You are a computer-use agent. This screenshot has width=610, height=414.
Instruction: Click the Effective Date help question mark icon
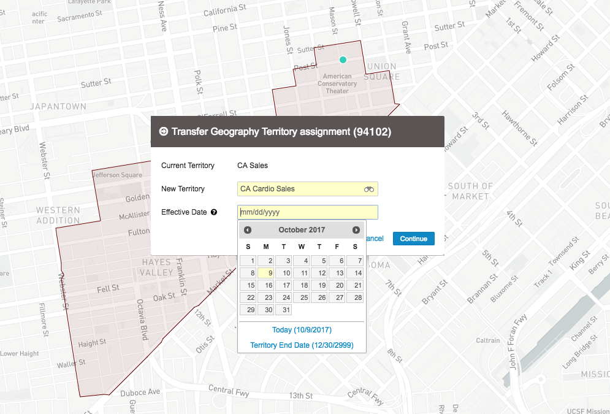pyautogui.click(x=214, y=212)
